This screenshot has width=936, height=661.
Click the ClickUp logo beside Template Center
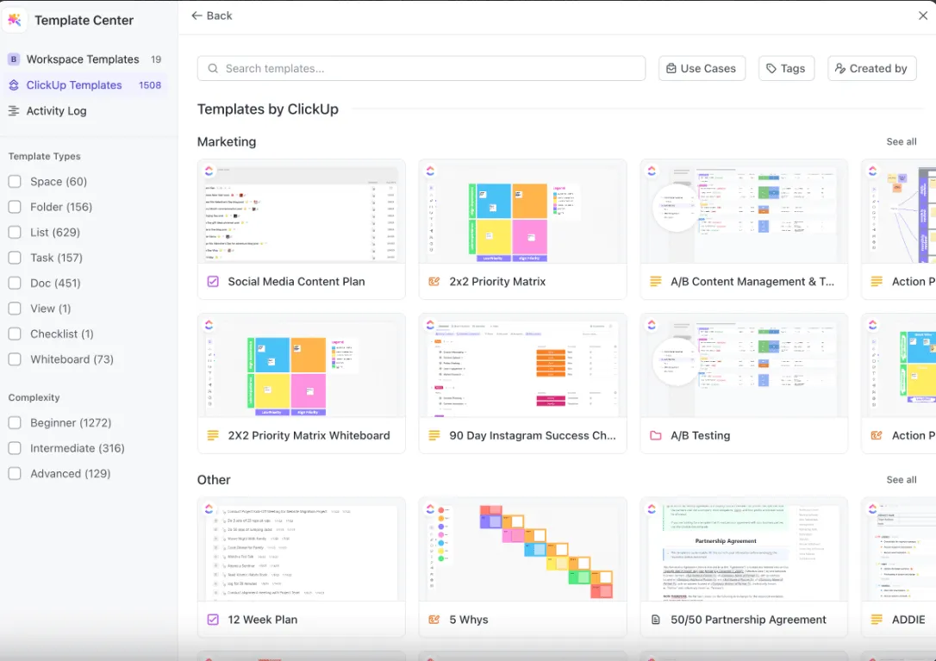click(15, 20)
